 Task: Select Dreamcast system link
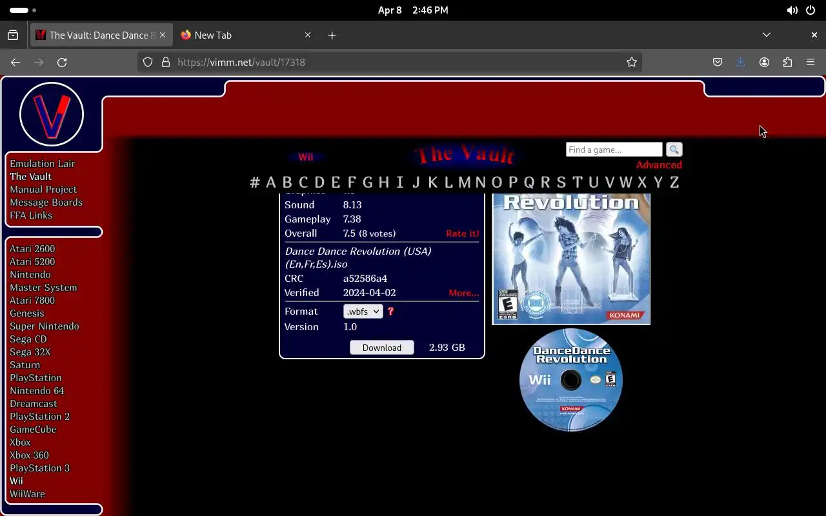click(34, 404)
